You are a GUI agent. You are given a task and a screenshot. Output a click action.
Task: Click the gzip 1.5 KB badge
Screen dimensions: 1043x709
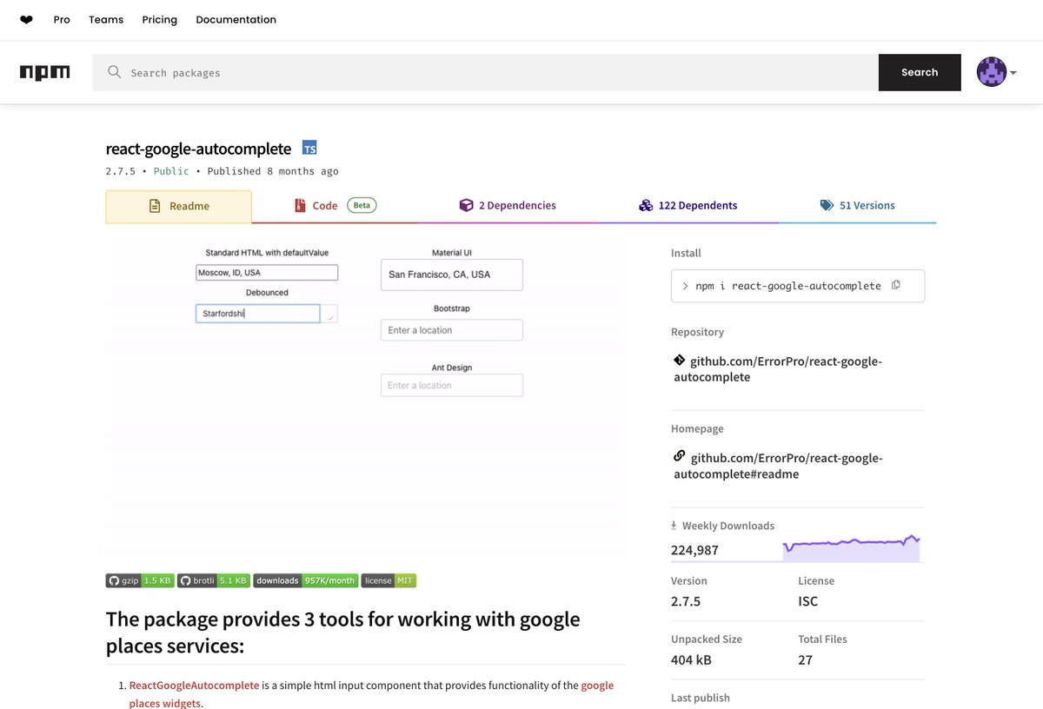(140, 580)
